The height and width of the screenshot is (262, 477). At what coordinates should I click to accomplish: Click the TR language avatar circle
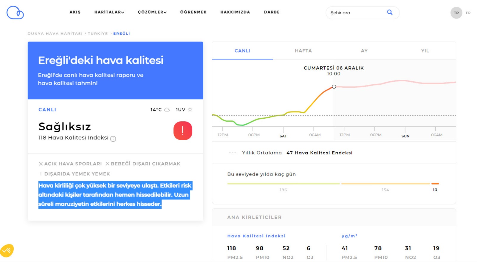pos(456,13)
